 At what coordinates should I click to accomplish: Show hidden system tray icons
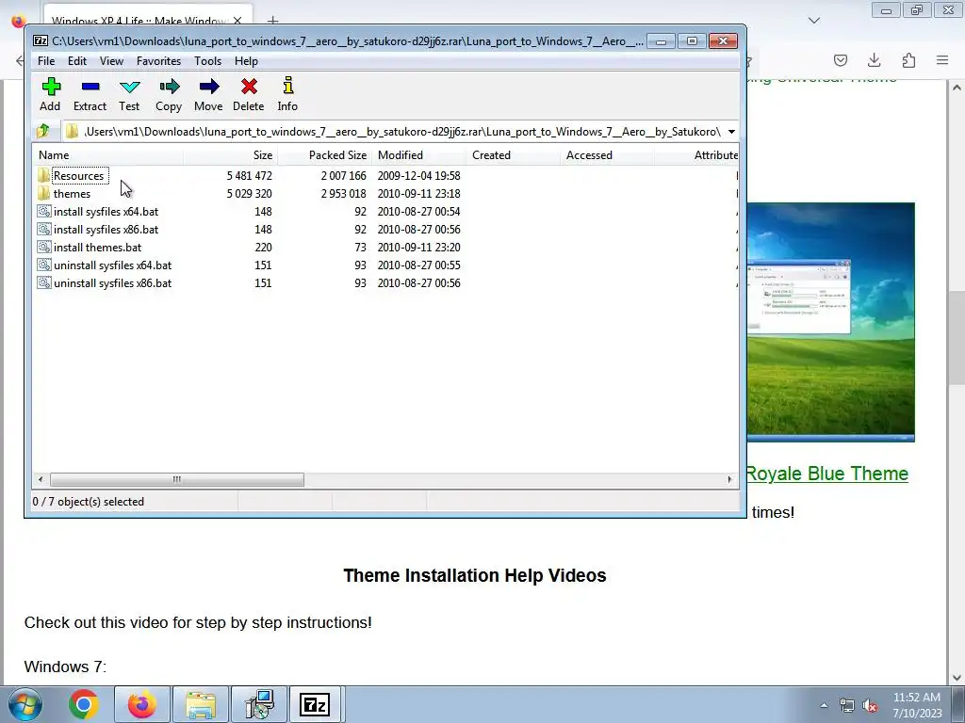pyautogui.click(x=824, y=706)
